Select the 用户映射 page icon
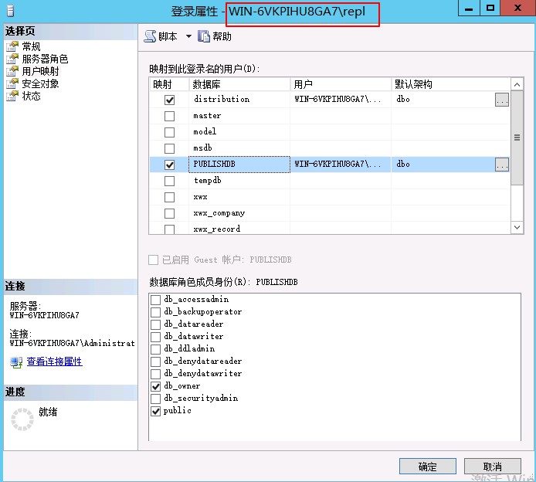The image size is (536, 482). [x=12, y=72]
